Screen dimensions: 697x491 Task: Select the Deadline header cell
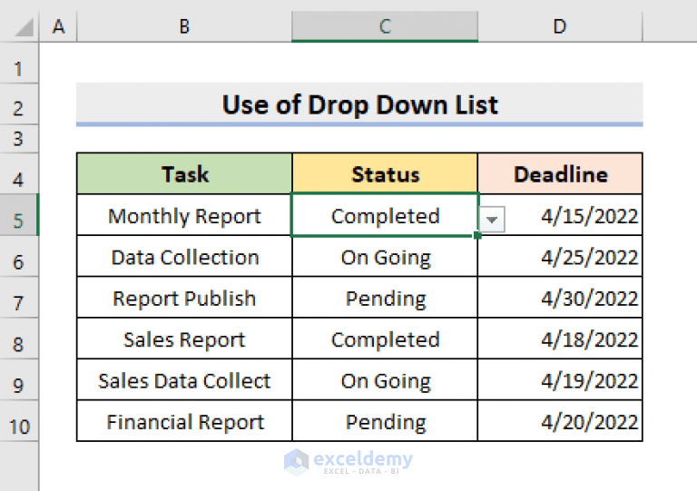click(x=560, y=173)
